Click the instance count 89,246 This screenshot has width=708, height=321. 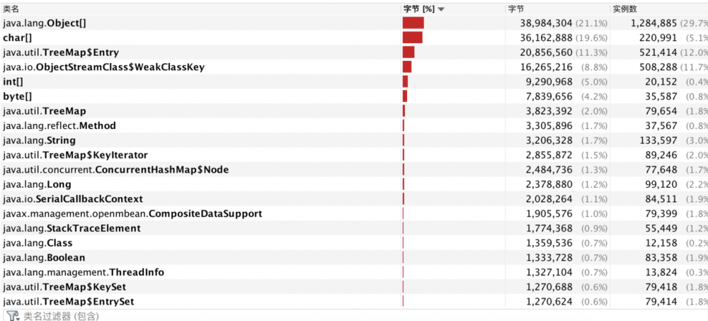coord(661,155)
